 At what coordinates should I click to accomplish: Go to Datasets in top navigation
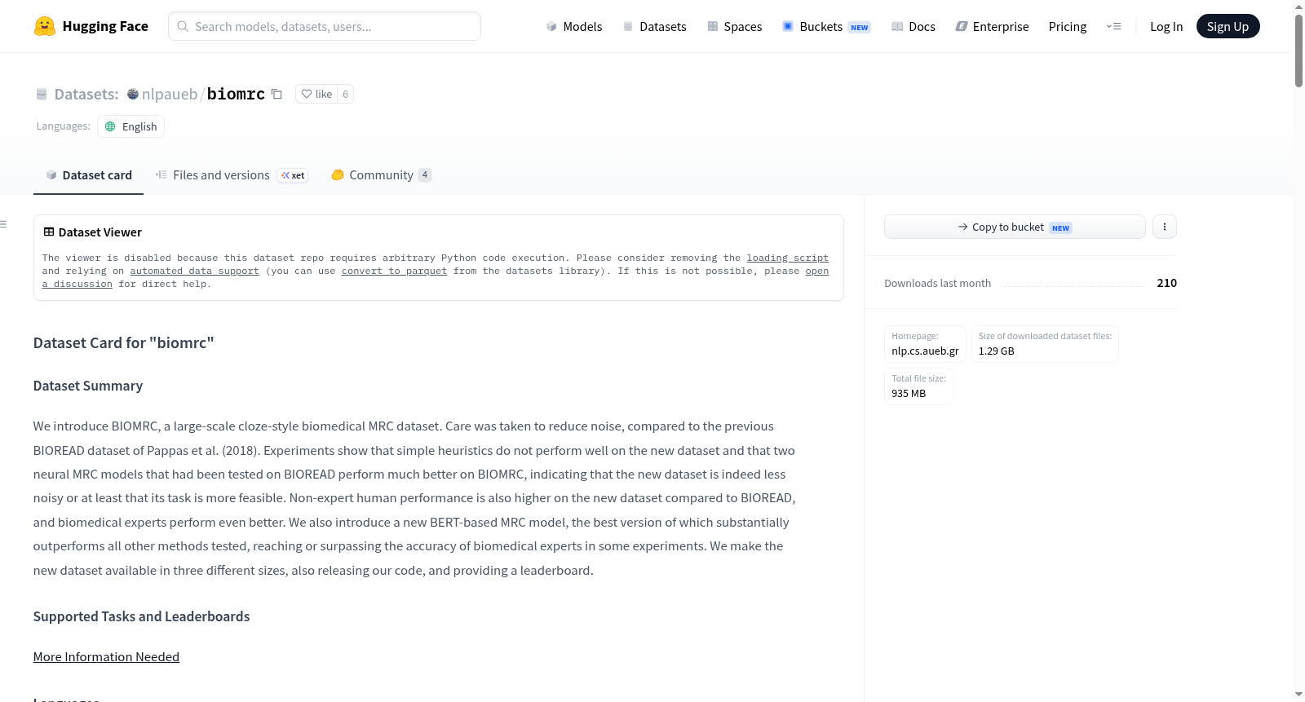point(654,26)
